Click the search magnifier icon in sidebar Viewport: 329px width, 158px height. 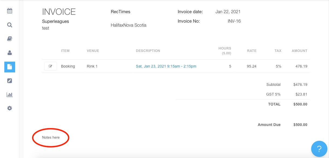tap(10, 25)
